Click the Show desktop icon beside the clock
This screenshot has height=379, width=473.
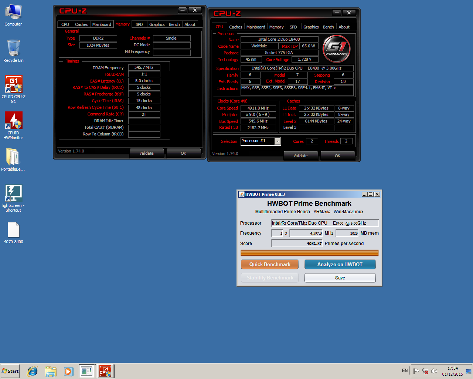click(x=469, y=371)
